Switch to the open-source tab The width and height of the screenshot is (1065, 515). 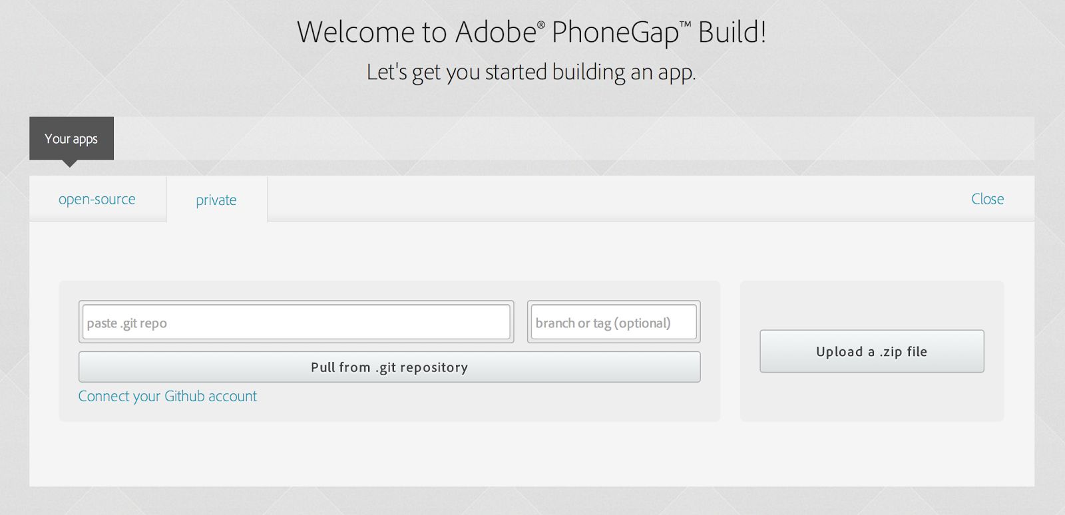click(x=97, y=199)
